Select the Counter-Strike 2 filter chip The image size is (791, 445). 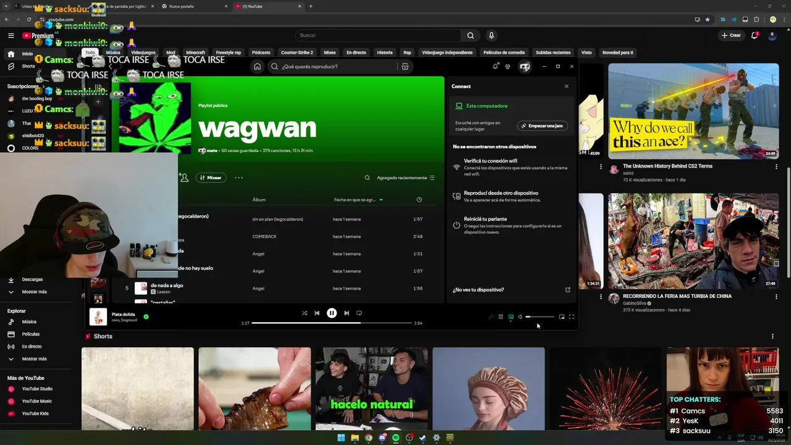(x=297, y=53)
